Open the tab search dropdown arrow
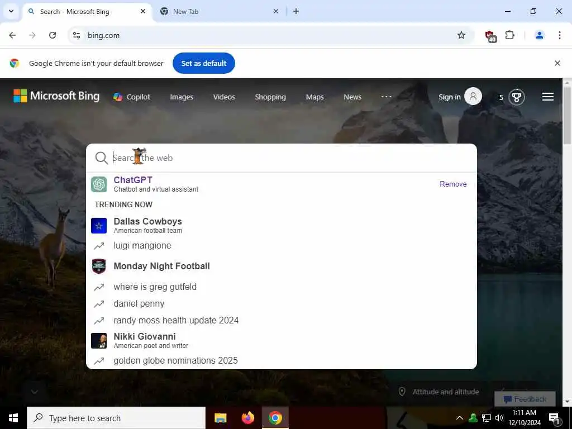Image resolution: width=572 pixels, height=429 pixels. tap(11, 11)
